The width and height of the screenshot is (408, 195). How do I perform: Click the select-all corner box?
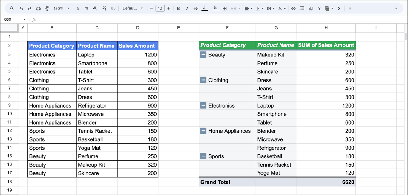tap(10, 28)
